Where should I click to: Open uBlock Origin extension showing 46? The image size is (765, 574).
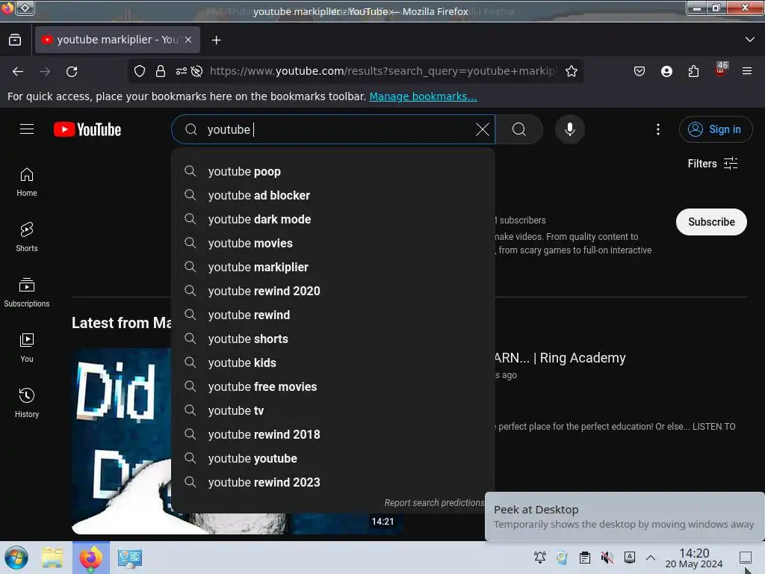(721, 70)
